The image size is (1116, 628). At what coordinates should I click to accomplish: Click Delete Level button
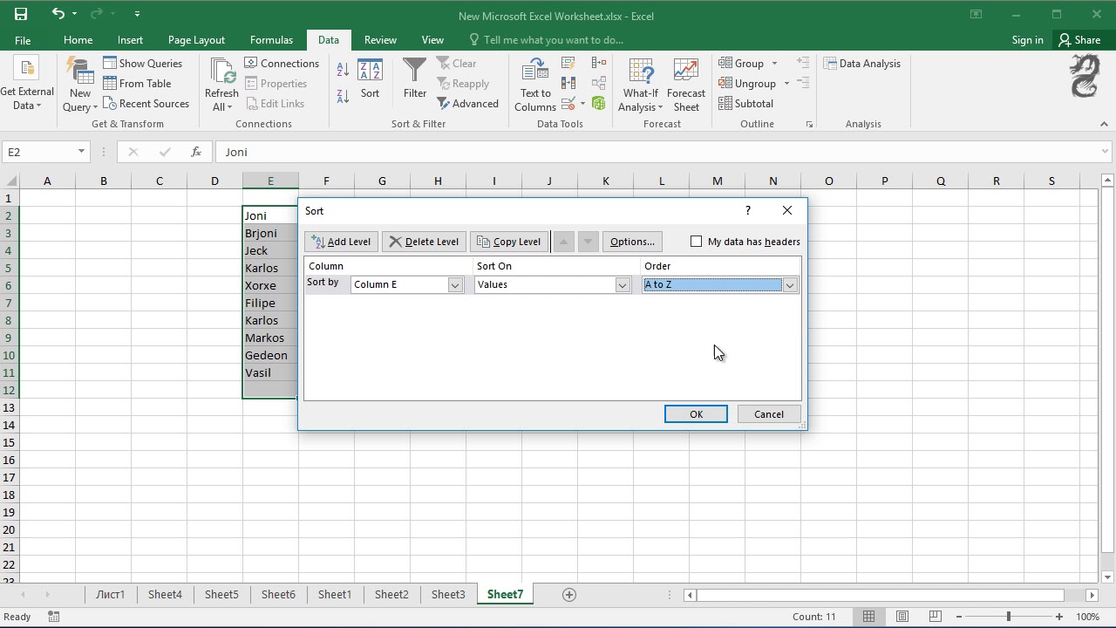click(x=424, y=242)
